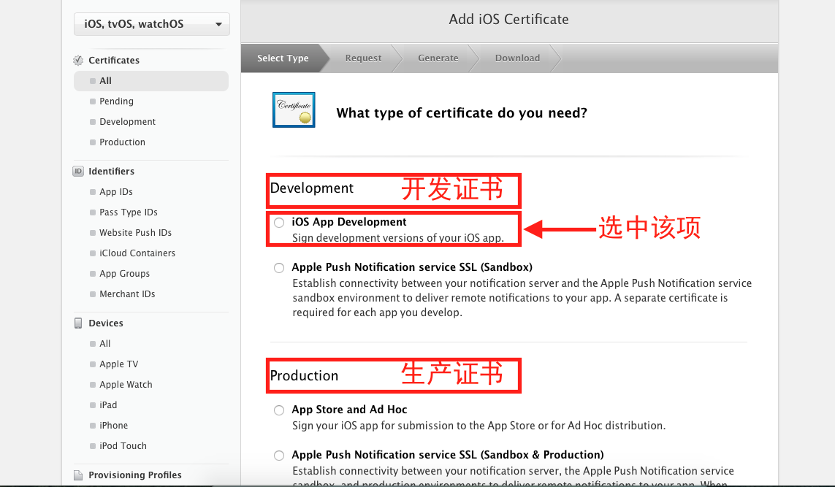835x487 pixels.
Task: Click the Identifiers ID icon in sidebar
Action: 78,172
